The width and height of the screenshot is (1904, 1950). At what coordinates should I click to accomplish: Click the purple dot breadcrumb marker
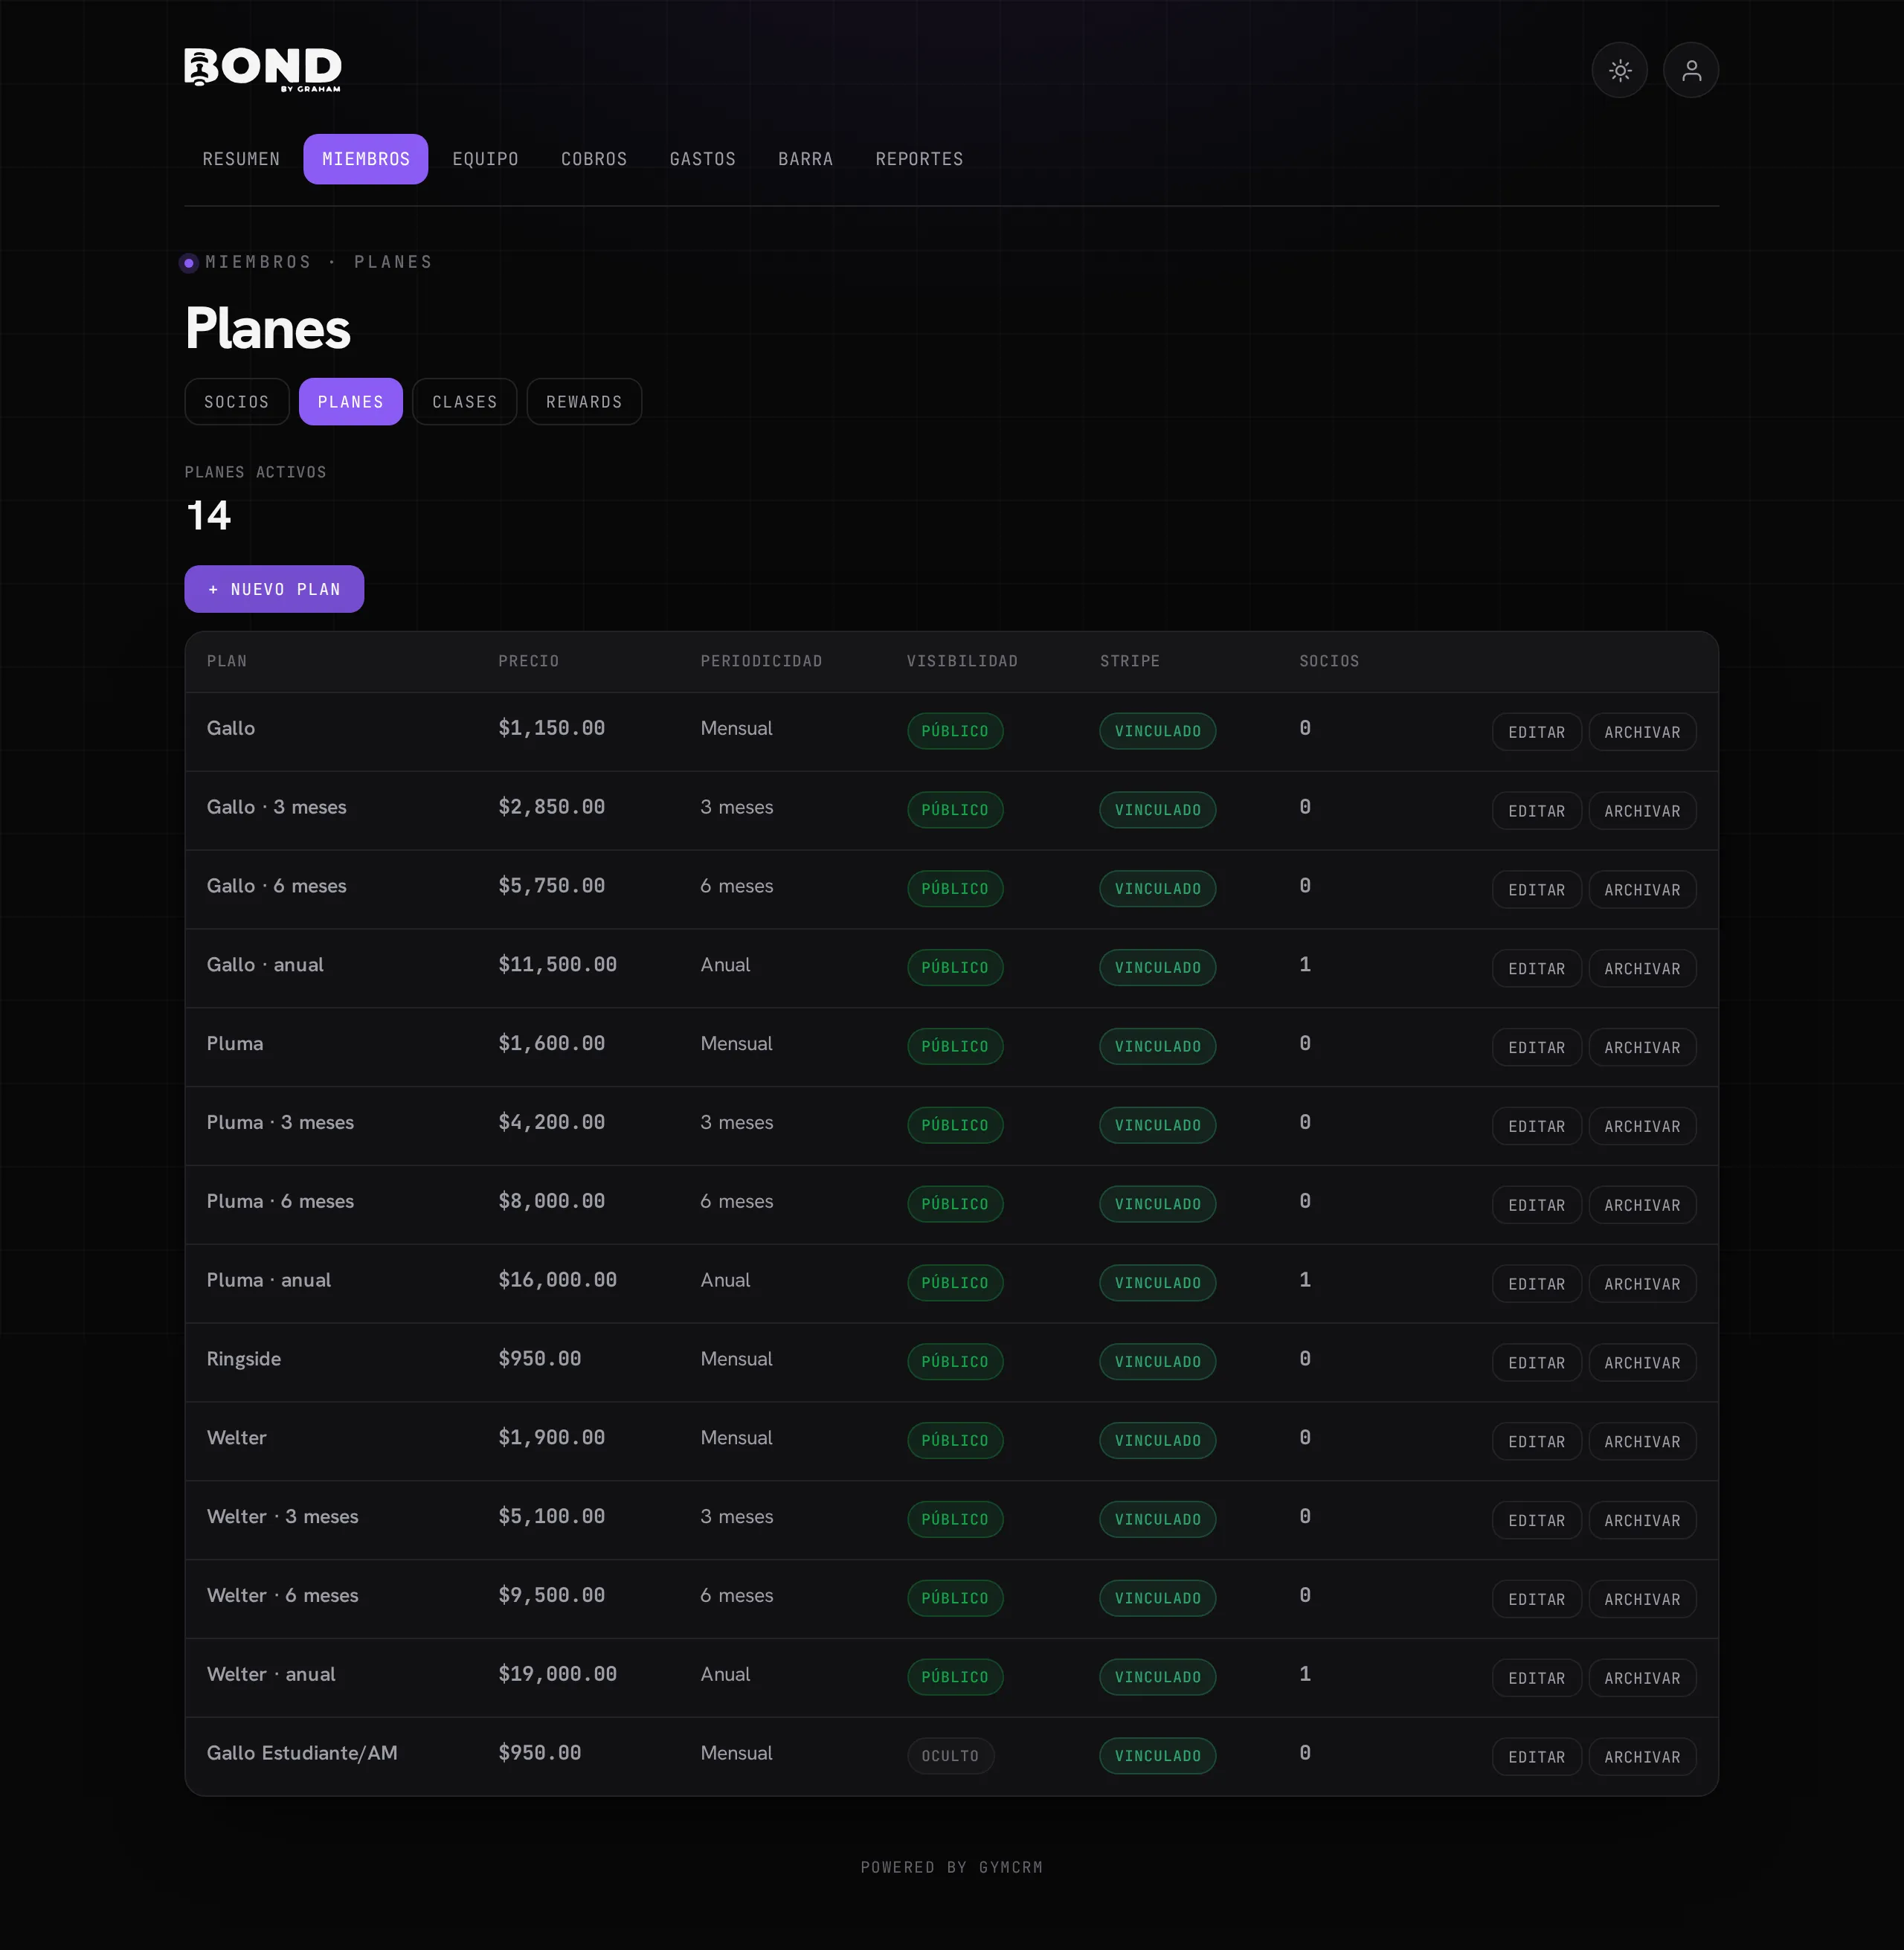(189, 263)
